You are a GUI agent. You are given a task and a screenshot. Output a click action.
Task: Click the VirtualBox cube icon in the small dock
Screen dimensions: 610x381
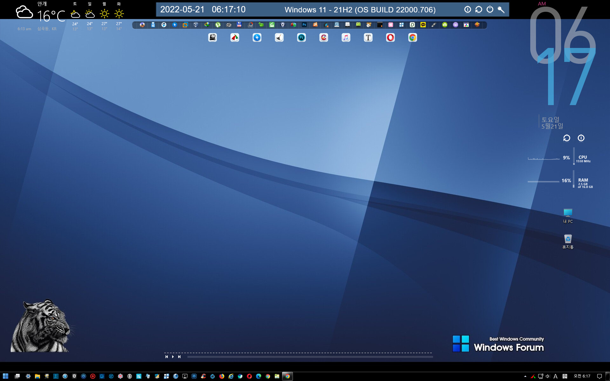[196, 25]
